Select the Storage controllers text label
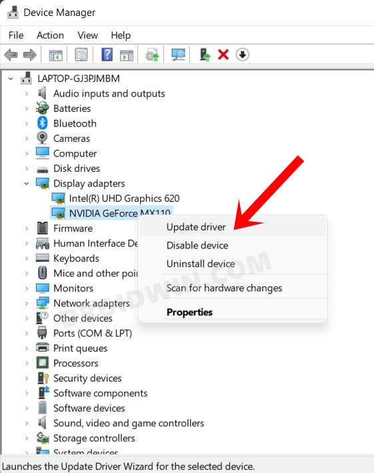Viewport: 374px width, 473px height. coord(94,438)
